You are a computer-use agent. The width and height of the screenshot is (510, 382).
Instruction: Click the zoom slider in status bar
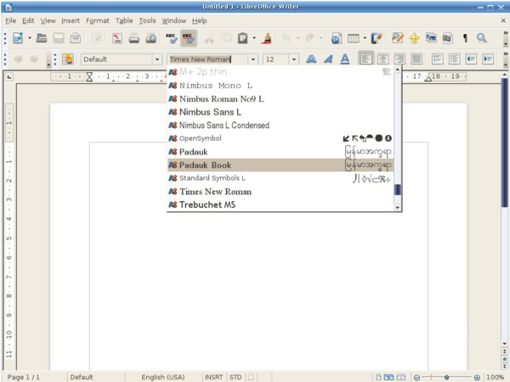pyautogui.click(x=446, y=377)
